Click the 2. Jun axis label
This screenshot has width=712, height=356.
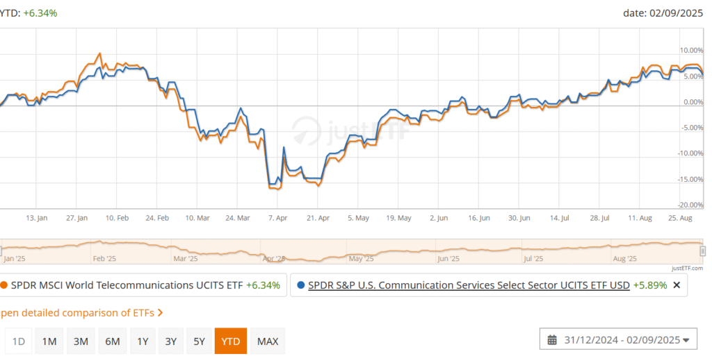click(439, 218)
